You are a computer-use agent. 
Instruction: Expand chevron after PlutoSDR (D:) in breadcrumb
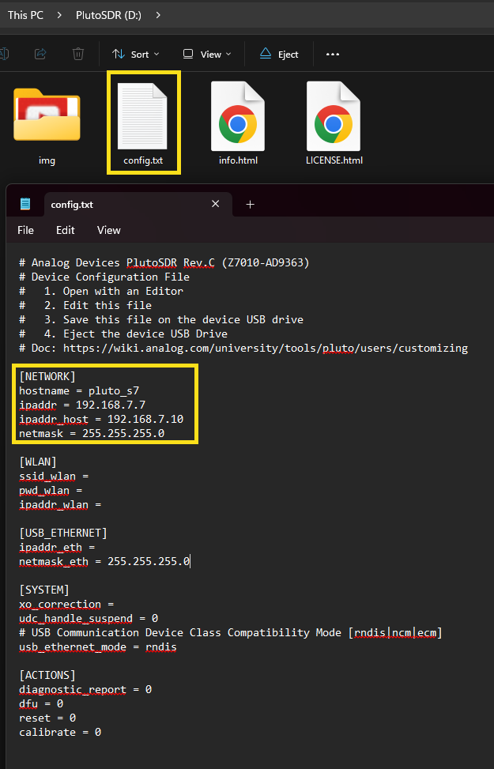[159, 14]
